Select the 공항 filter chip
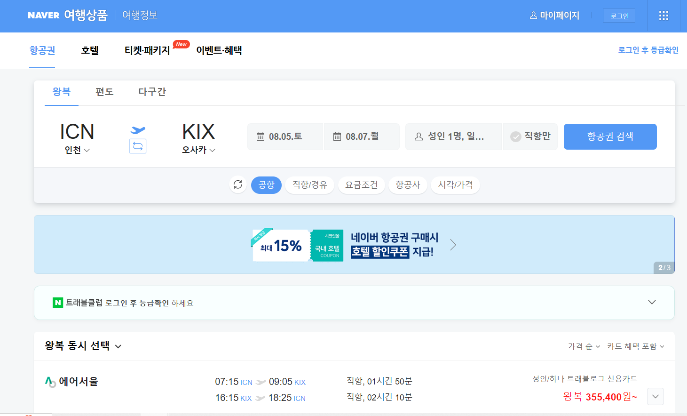 coord(266,185)
